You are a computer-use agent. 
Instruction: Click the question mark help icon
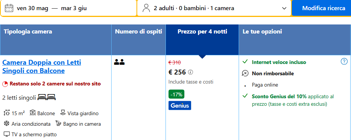[344, 61]
